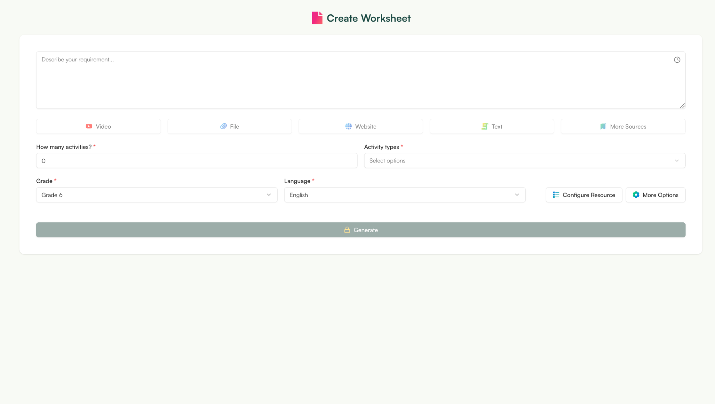
Task: Click the pink document logo near the title
Action: pos(317,18)
